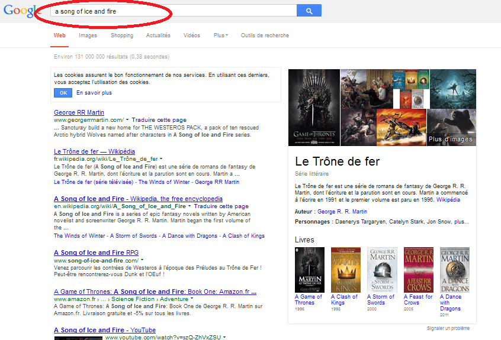Open Outils de recherche

(x=265, y=35)
